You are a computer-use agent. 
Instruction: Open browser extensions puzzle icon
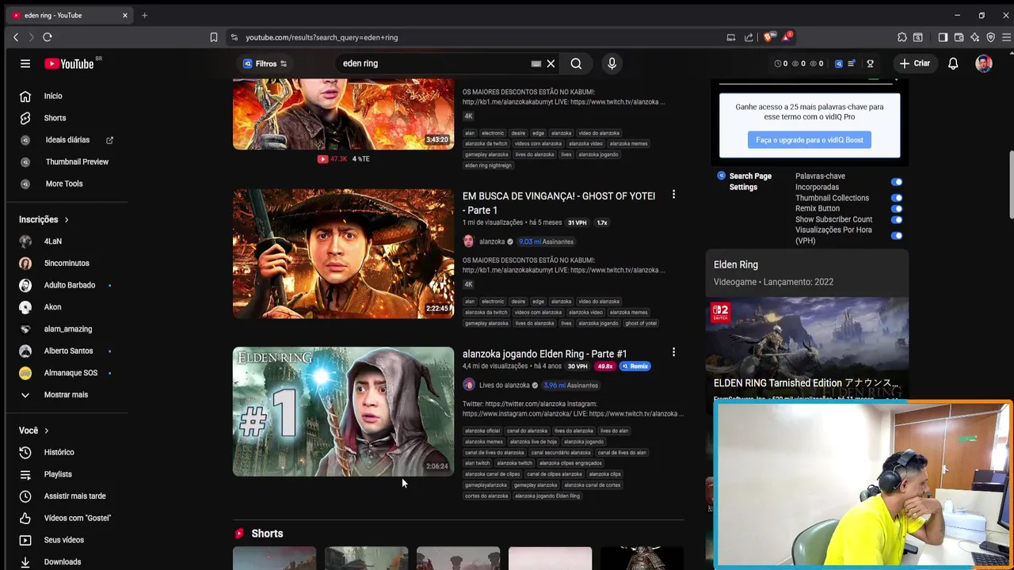902,37
